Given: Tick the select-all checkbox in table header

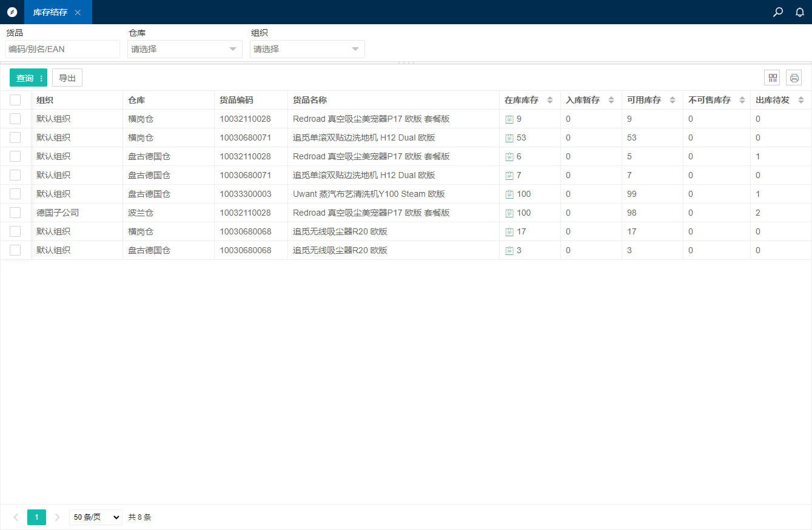Looking at the screenshot, I should tap(15, 101).
